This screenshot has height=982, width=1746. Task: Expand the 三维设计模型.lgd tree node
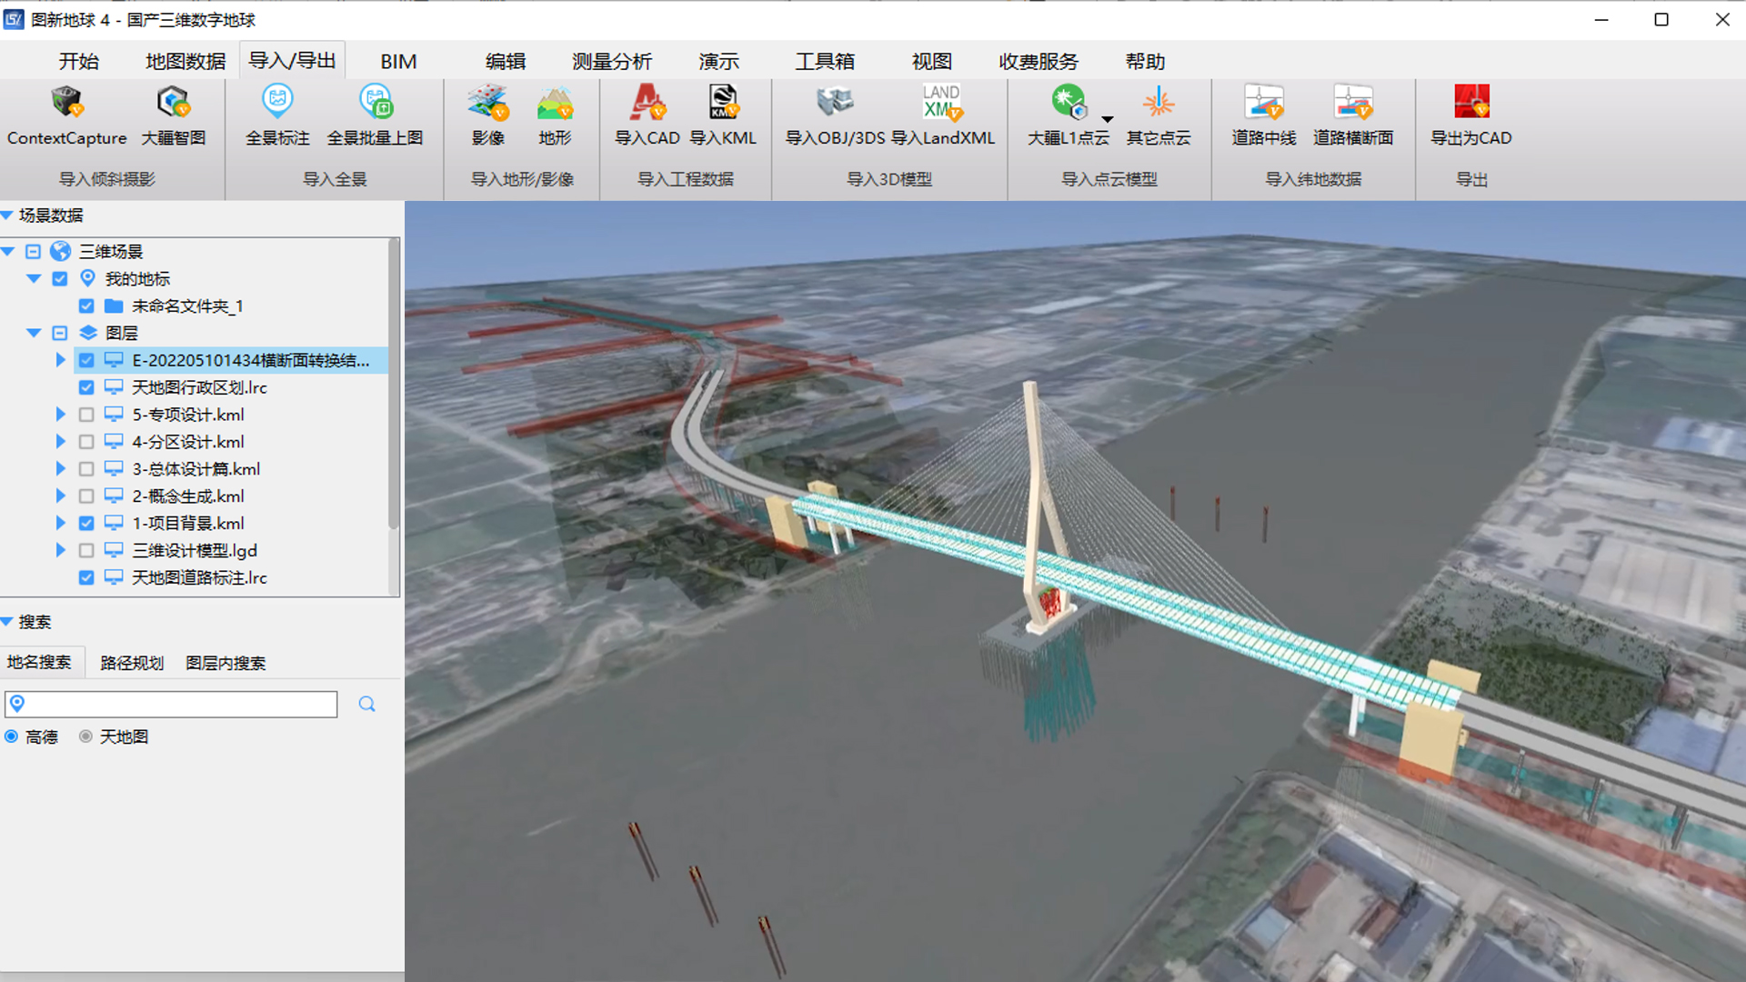[60, 551]
